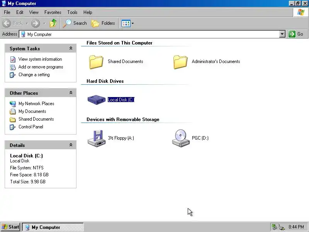309x232 pixels.
Task: Click the Start button
Action: click(x=10, y=227)
